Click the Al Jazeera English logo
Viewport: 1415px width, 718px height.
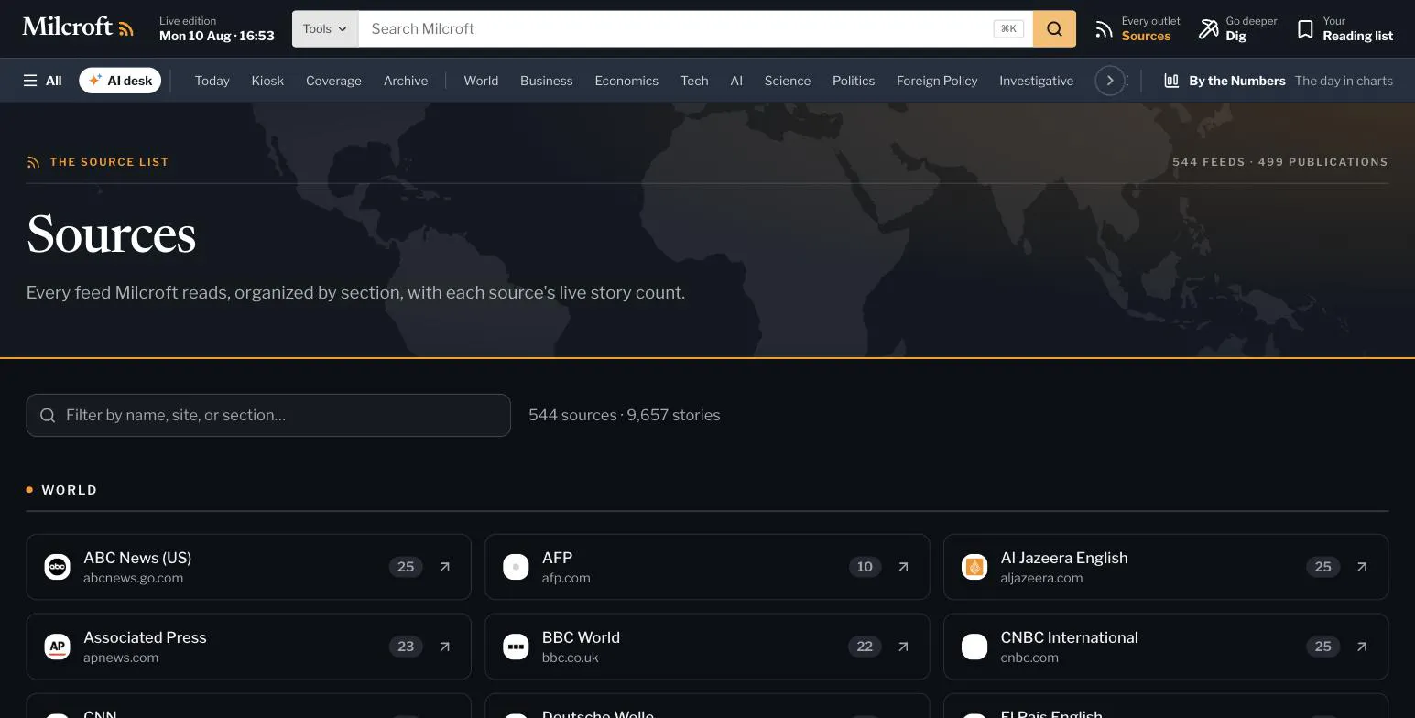(x=974, y=567)
